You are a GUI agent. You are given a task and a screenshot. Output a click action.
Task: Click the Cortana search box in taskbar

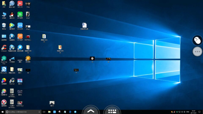pos(23,112)
